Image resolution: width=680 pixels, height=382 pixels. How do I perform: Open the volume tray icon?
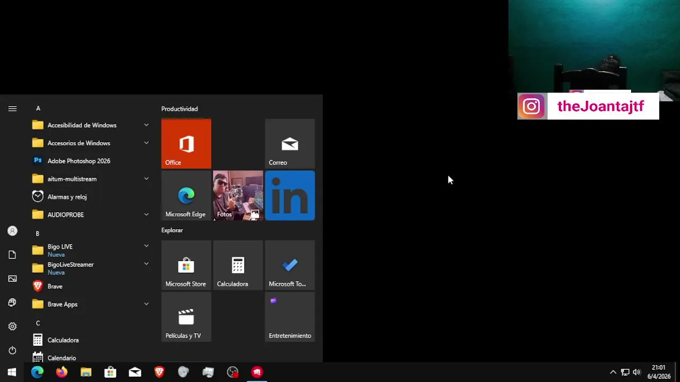click(637, 372)
